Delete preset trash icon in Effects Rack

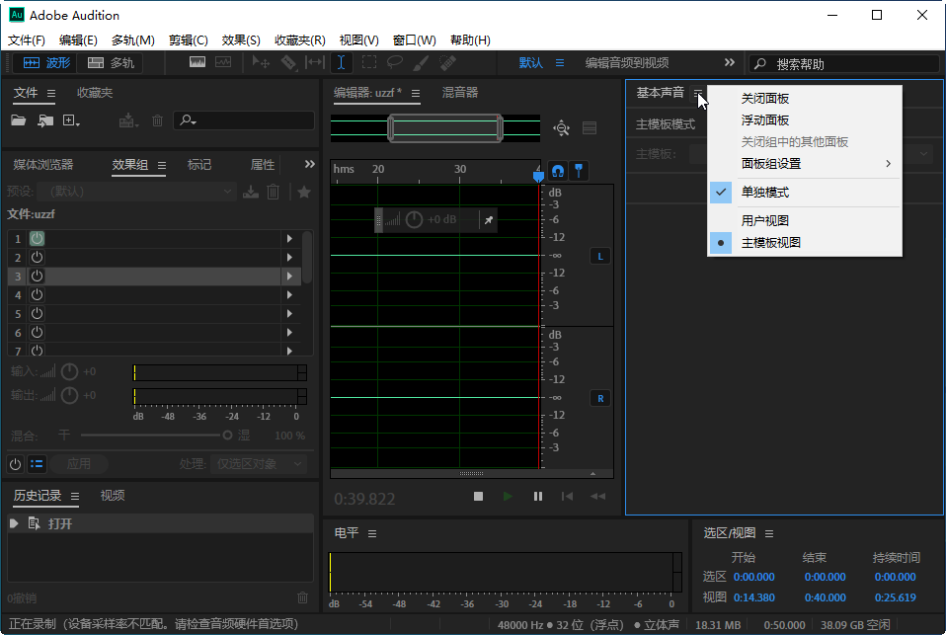pyautogui.click(x=274, y=192)
